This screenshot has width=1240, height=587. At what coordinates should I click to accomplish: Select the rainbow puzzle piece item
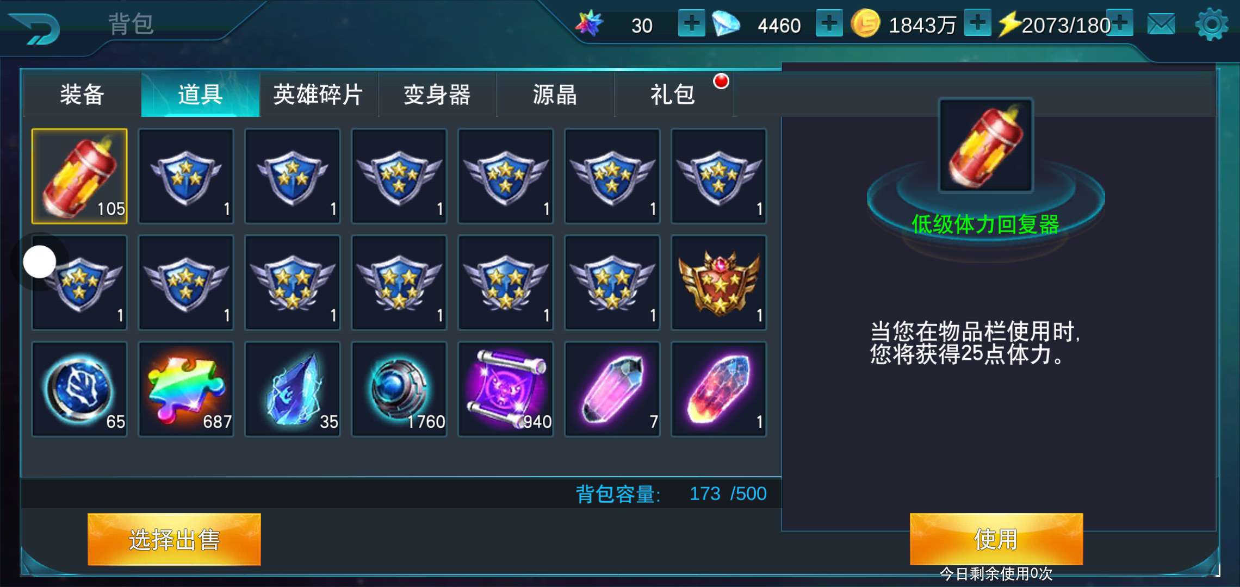coord(186,389)
